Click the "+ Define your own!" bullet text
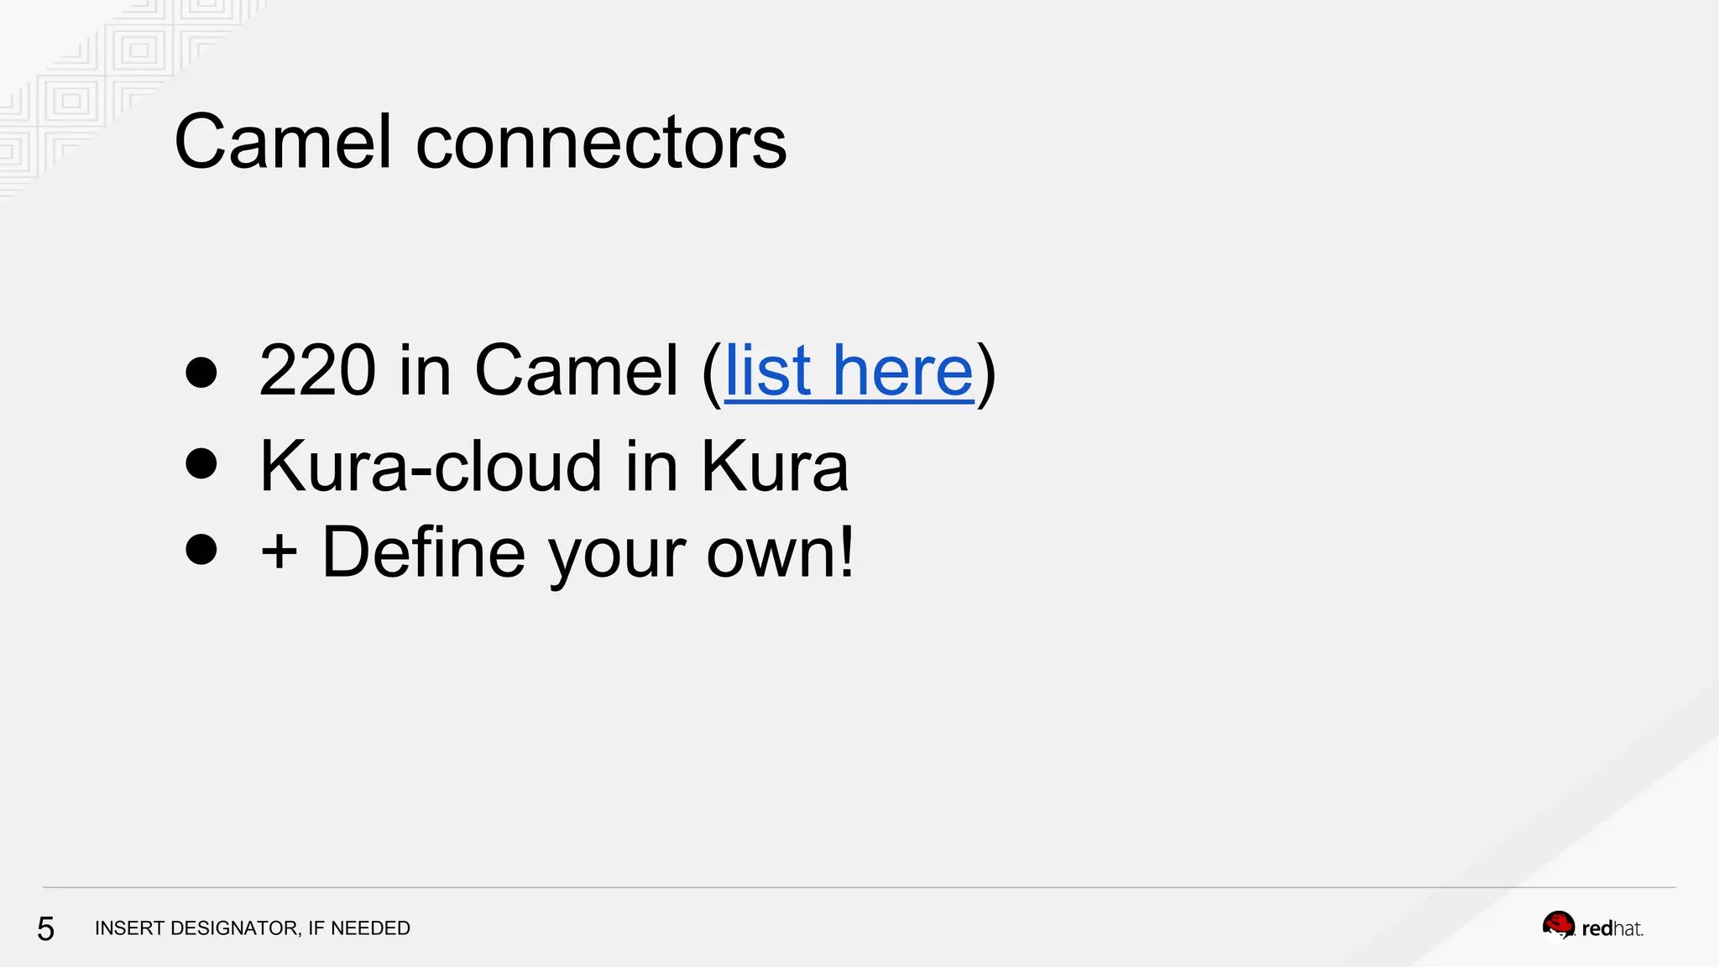The width and height of the screenshot is (1719, 967). click(557, 553)
